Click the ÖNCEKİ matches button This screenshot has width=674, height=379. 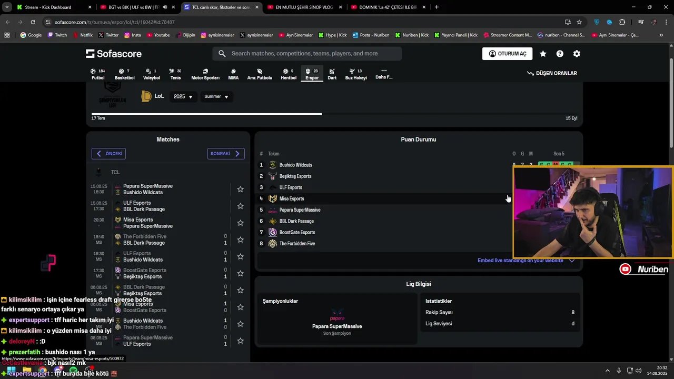pos(108,154)
